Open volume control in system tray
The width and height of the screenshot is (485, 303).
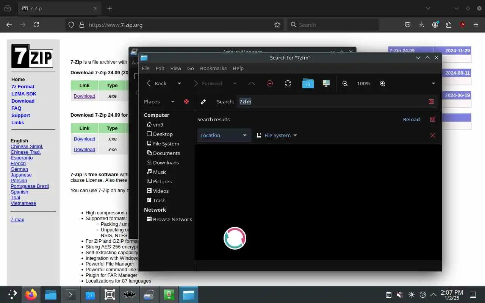click(400, 295)
